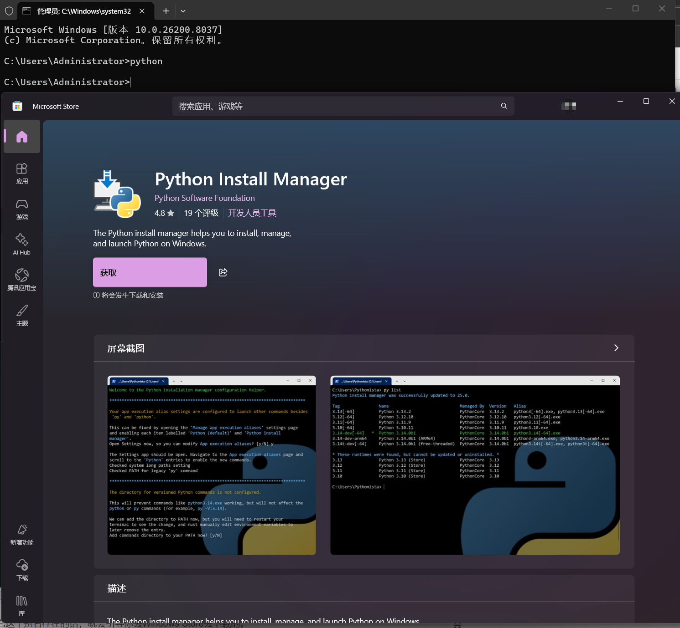This screenshot has width=680, height=628.
Task: Open the Python Software Foundation publisher link
Action: pyautogui.click(x=205, y=198)
